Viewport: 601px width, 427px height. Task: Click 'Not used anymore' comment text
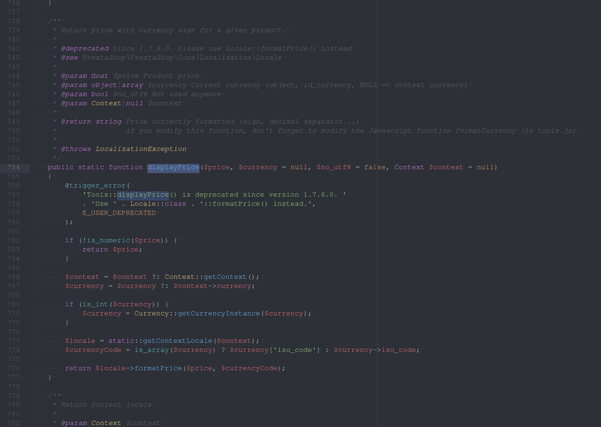click(x=186, y=94)
